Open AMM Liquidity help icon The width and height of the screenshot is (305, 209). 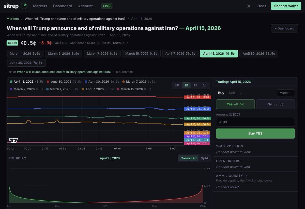click(x=246, y=176)
